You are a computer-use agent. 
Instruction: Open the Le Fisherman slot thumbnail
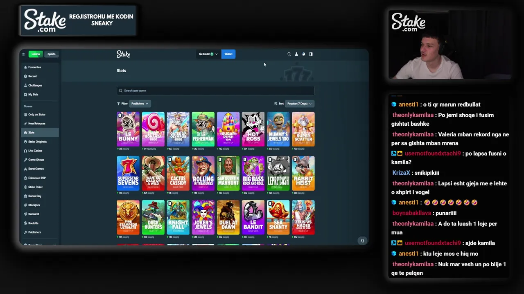point(203,129)
